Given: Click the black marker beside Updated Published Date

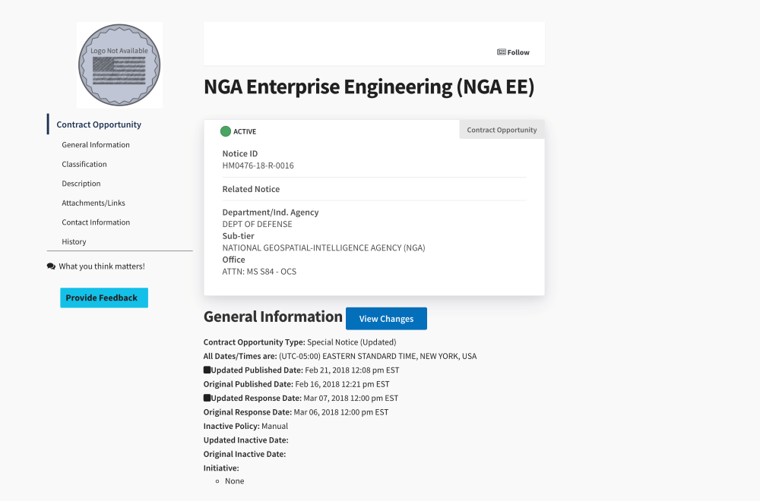Looking at the screenshot, I should coord(207,370).
